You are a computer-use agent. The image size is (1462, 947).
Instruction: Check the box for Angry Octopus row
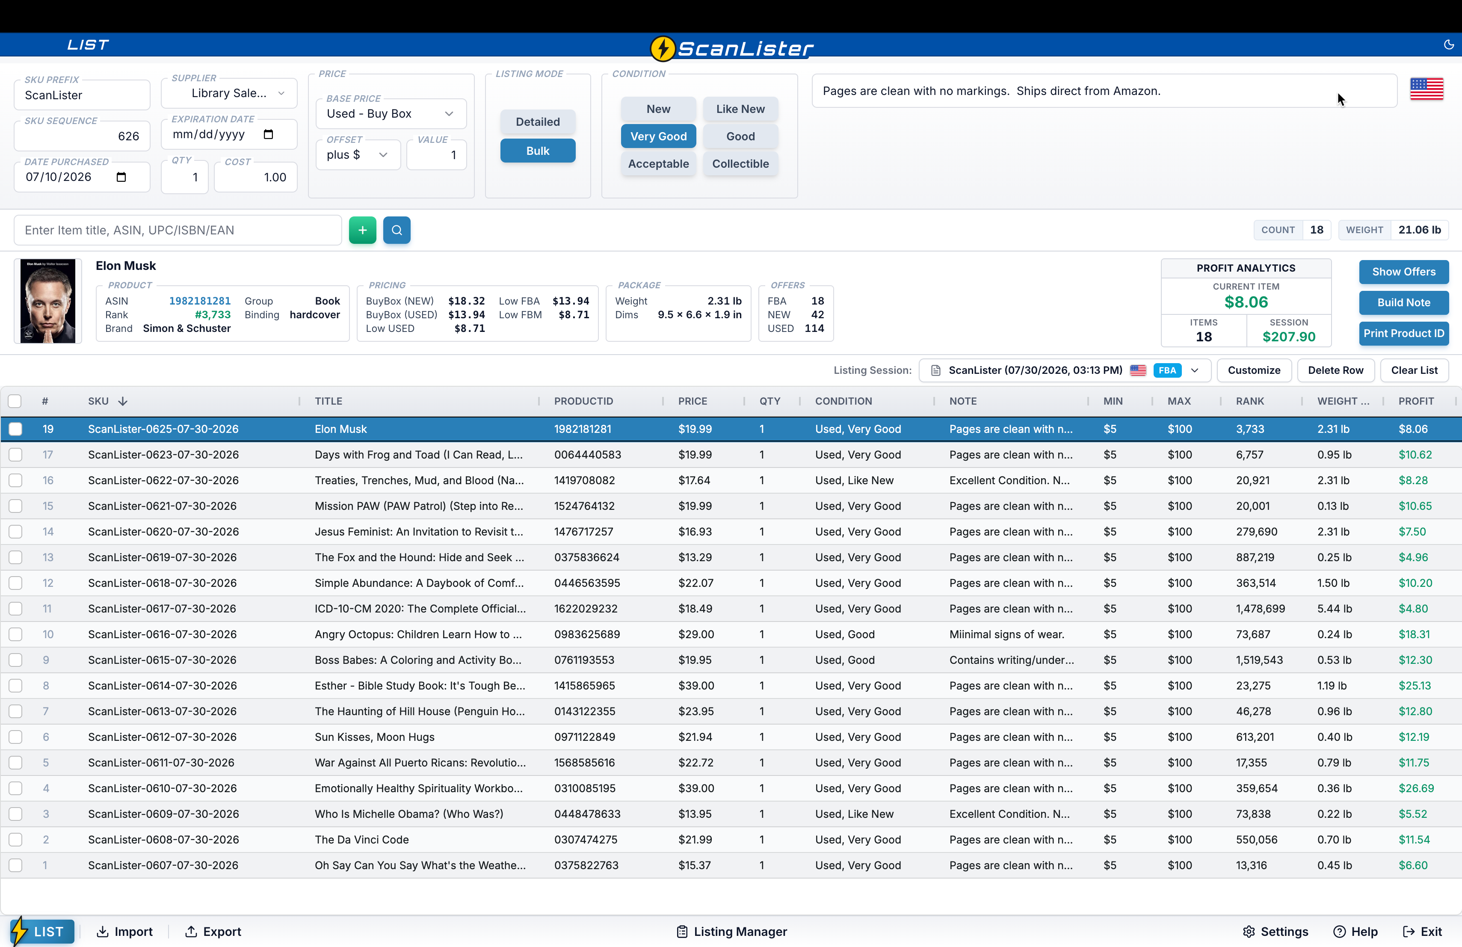pyautogui.click(x=15, y=634)
